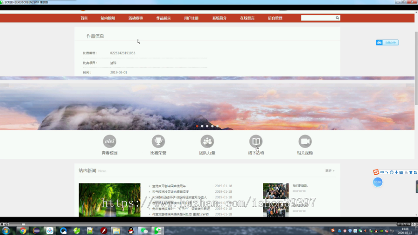Image resolution: width=418 pixels, height=235 pixels.
Task: Open the 后台管理 menu item
Action: pyautogui.click(x=275, y=18)
